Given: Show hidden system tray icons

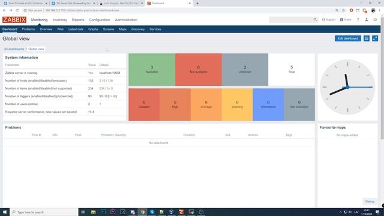Looking at the screenshot, I should (x=340, y=212).
